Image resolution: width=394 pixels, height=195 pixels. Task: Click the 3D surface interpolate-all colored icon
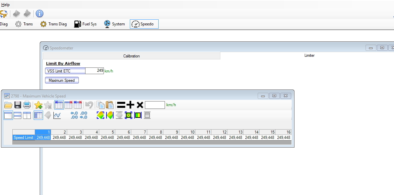pyautogui.click(x=101, y=115)
